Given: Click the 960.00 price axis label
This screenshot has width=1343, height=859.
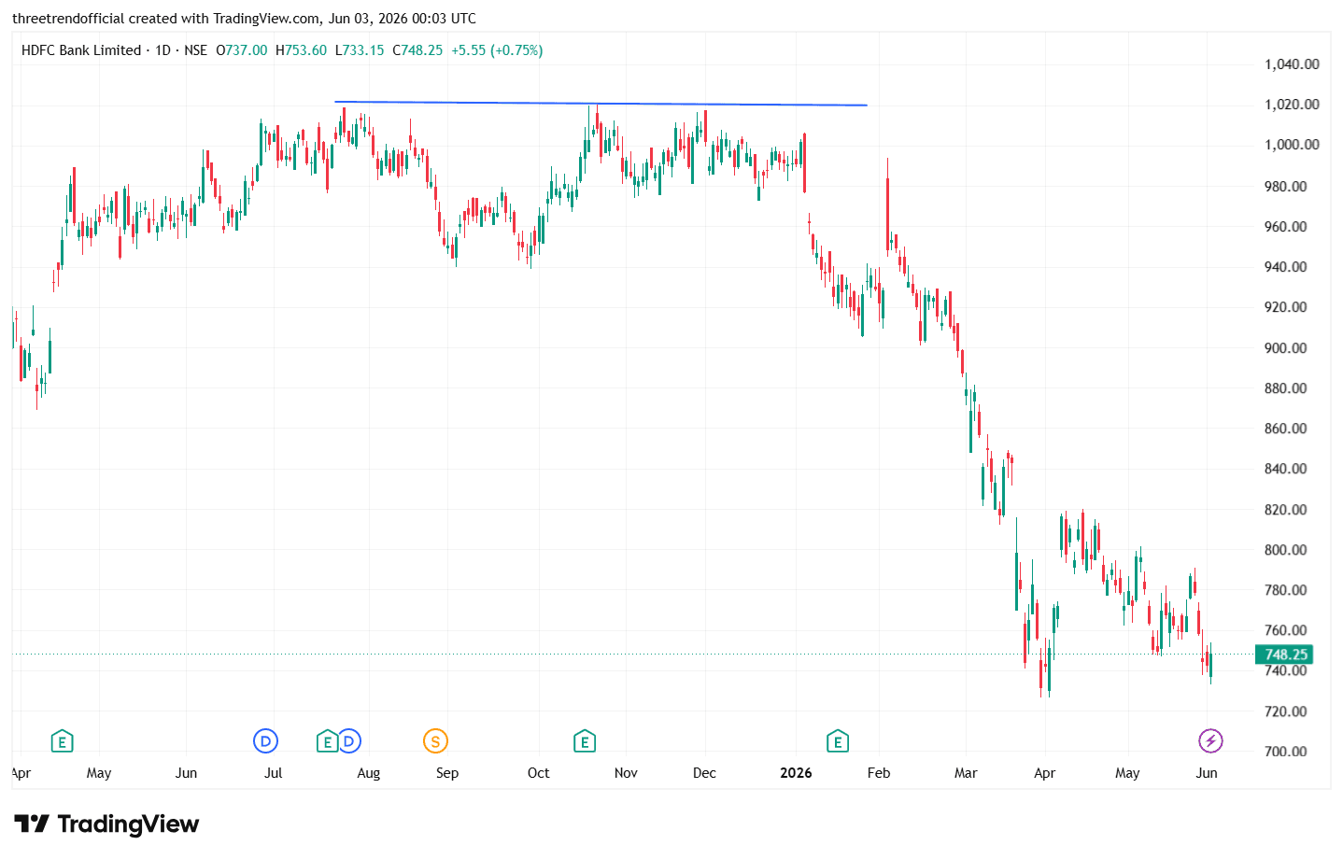Looking at the screenshot, I should [1286, 227].
